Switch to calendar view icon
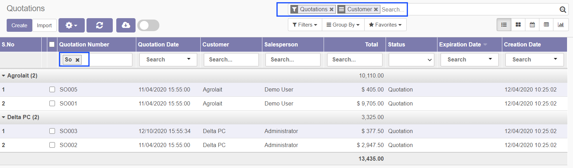 click(532, 25)
